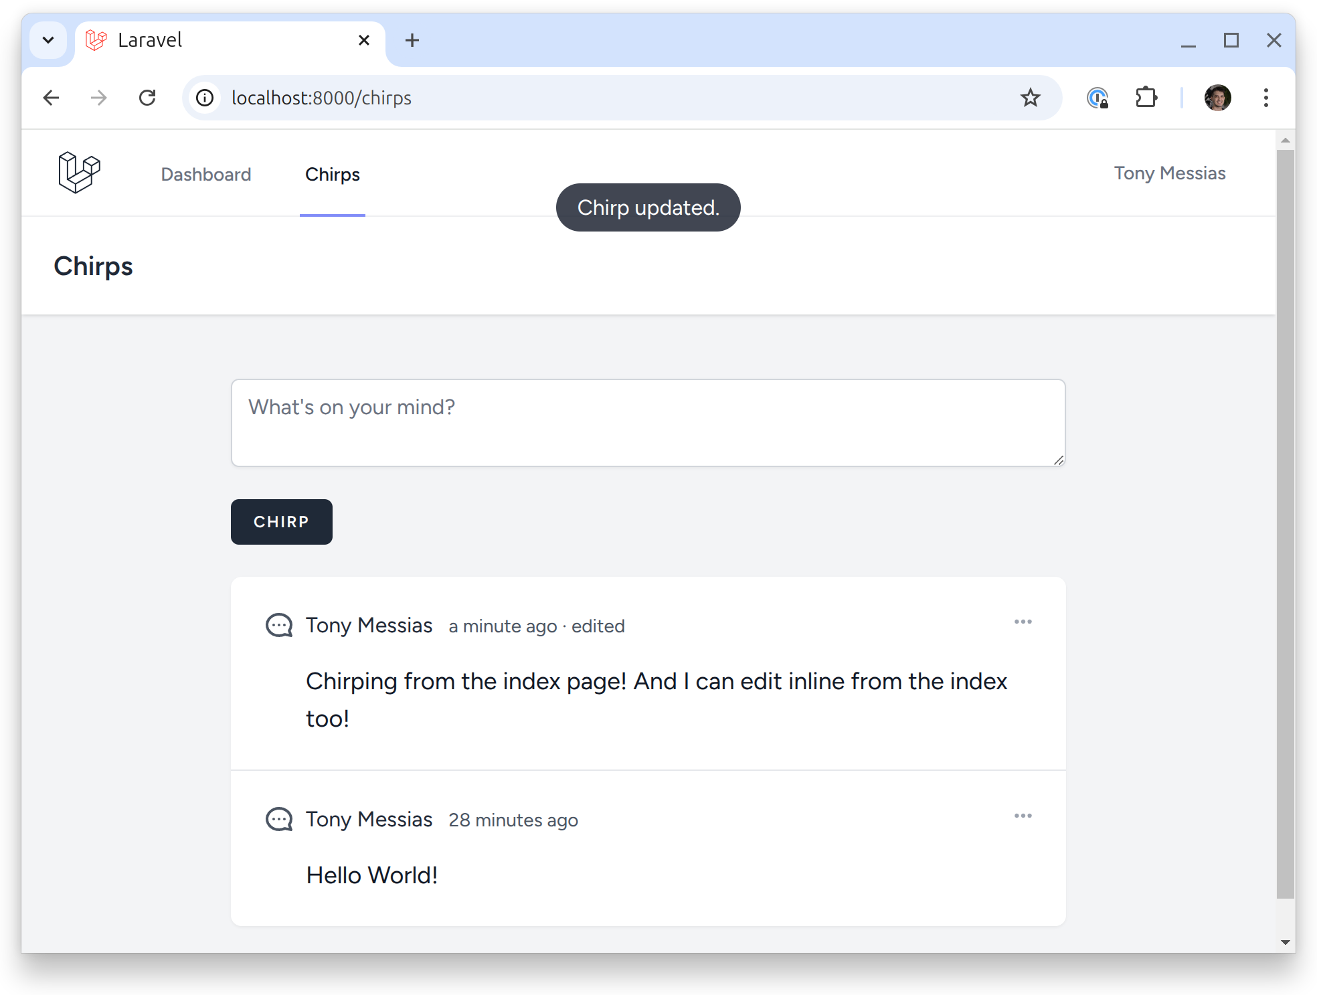Click the chat bubble icon on first chirp

point(279,625)
